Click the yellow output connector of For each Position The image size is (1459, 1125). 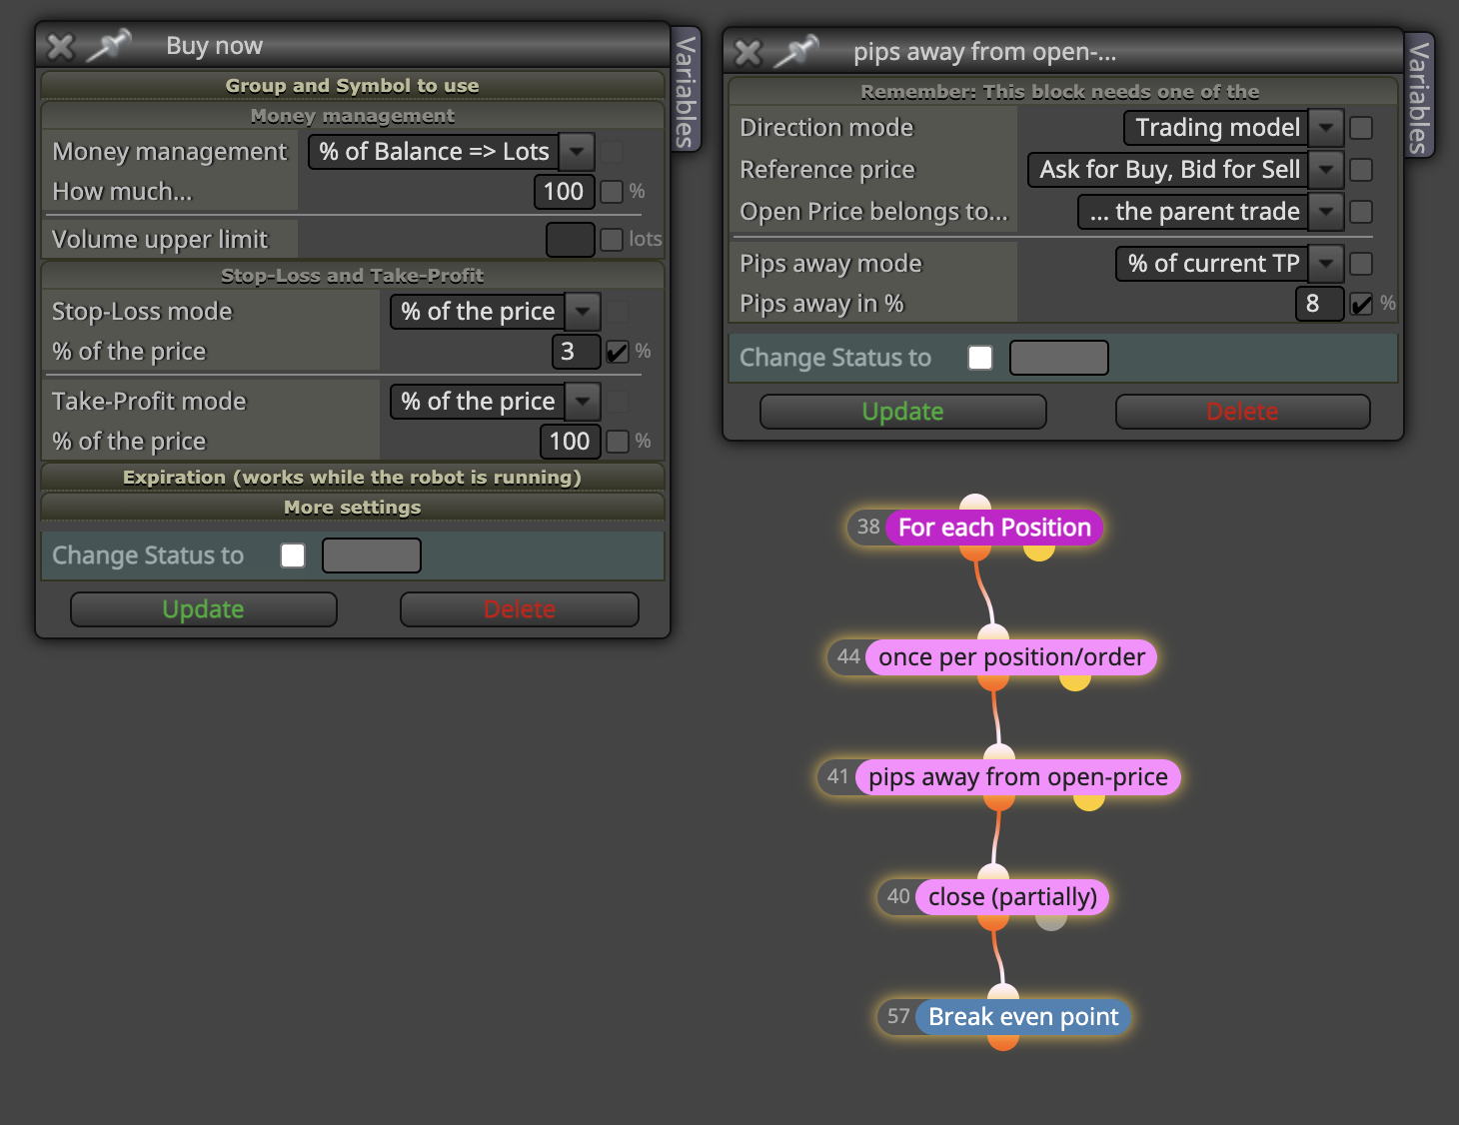pos(1039,552)
